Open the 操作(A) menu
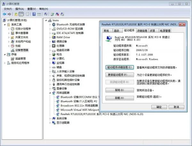 coord(20,9)
